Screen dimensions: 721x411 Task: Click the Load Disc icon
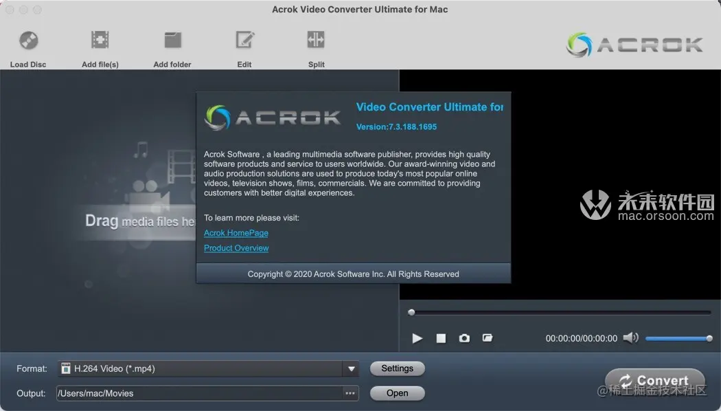point(29,41)
